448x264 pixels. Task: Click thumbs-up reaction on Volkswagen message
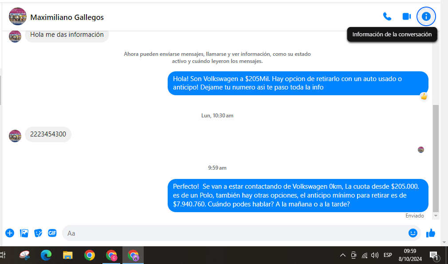click(x=424, y=97)
